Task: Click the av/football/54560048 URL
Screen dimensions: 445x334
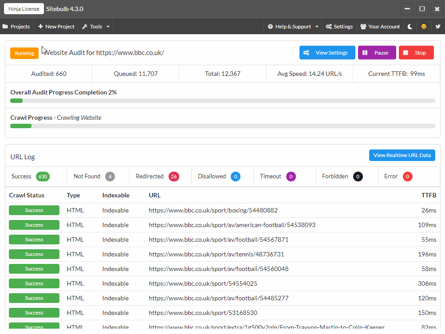Action: pos(219,269)
